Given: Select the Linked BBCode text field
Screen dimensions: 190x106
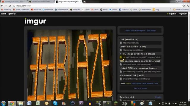Looking at the screenshot, I should [142, 72].
